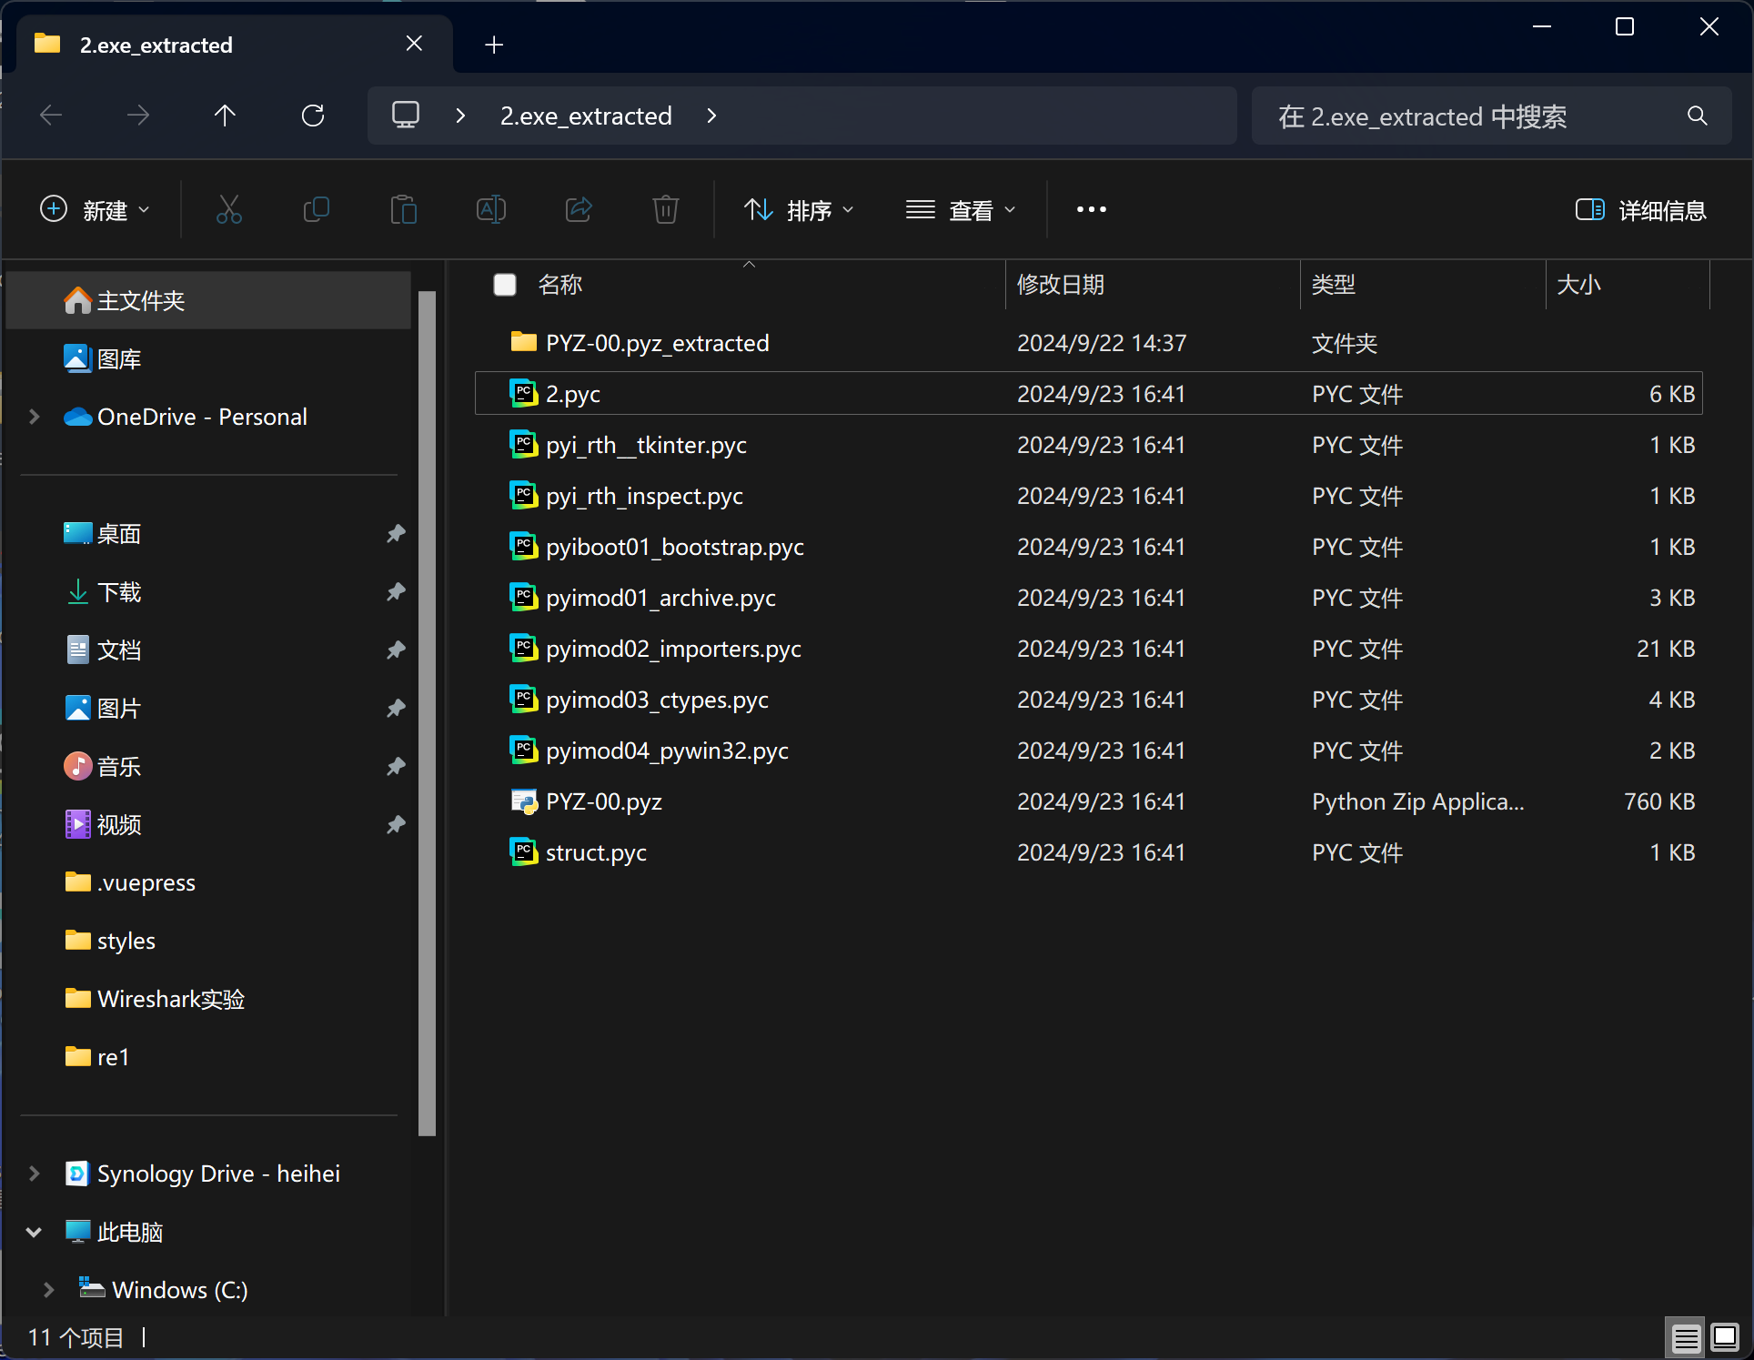
Task: Click chevron after monitor icon in address bar
Action: [x=460, y=116]
